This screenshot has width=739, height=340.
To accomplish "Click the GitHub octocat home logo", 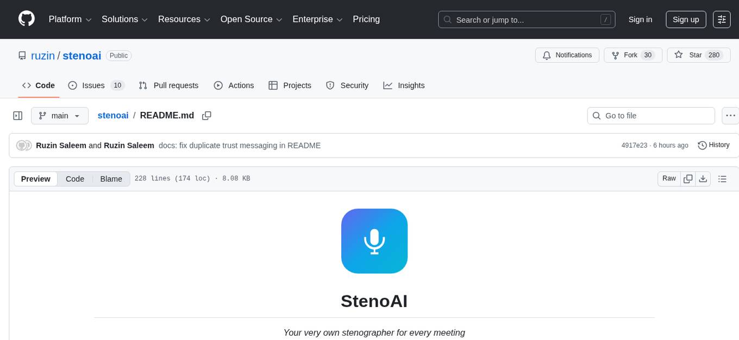I will [26, 19].
